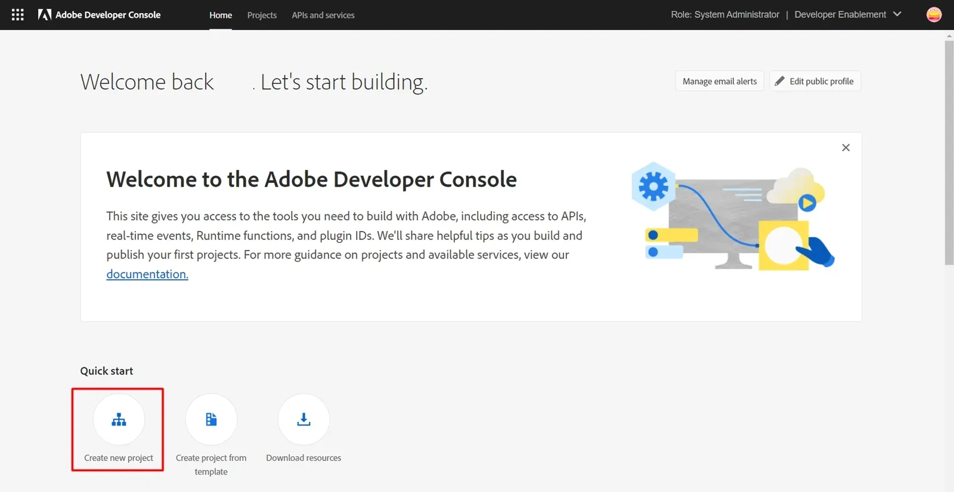Click Manage email alerts button
The height and width of the screenshot is (492, 954).
click(720, 81)
